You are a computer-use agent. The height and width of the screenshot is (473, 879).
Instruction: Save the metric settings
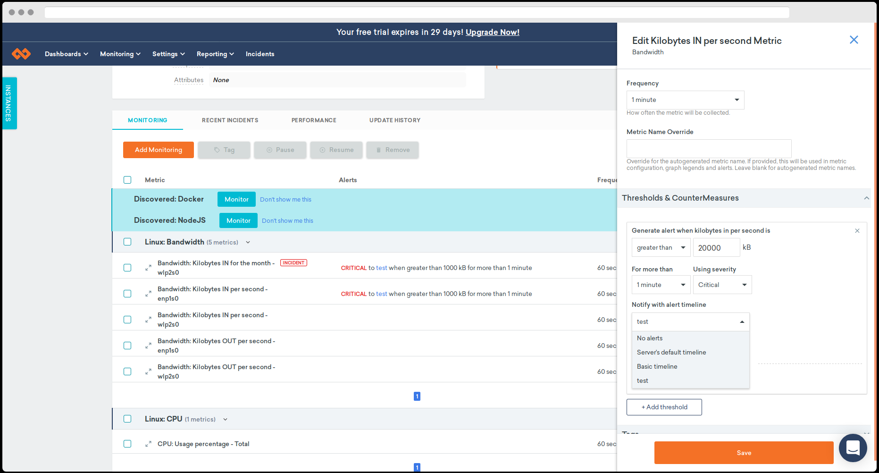coord(744,453)
